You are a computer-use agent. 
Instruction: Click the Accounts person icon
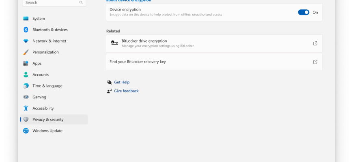(x=26, y=75)
